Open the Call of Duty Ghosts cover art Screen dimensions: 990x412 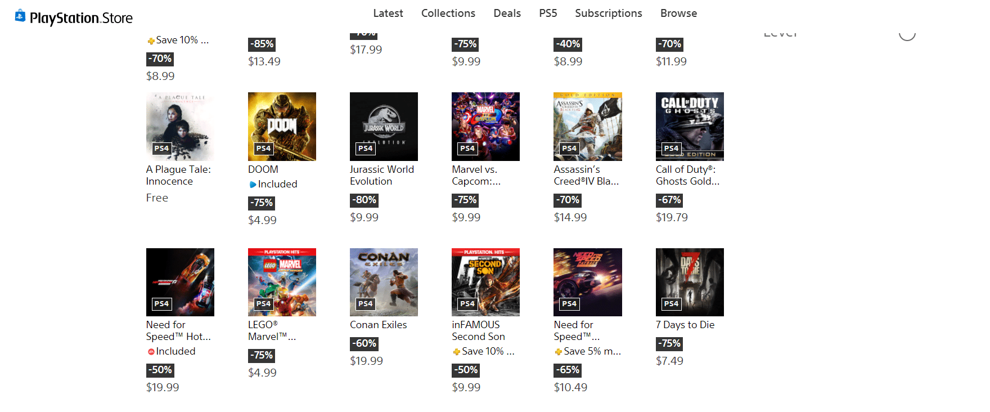[x=690, y=126]
